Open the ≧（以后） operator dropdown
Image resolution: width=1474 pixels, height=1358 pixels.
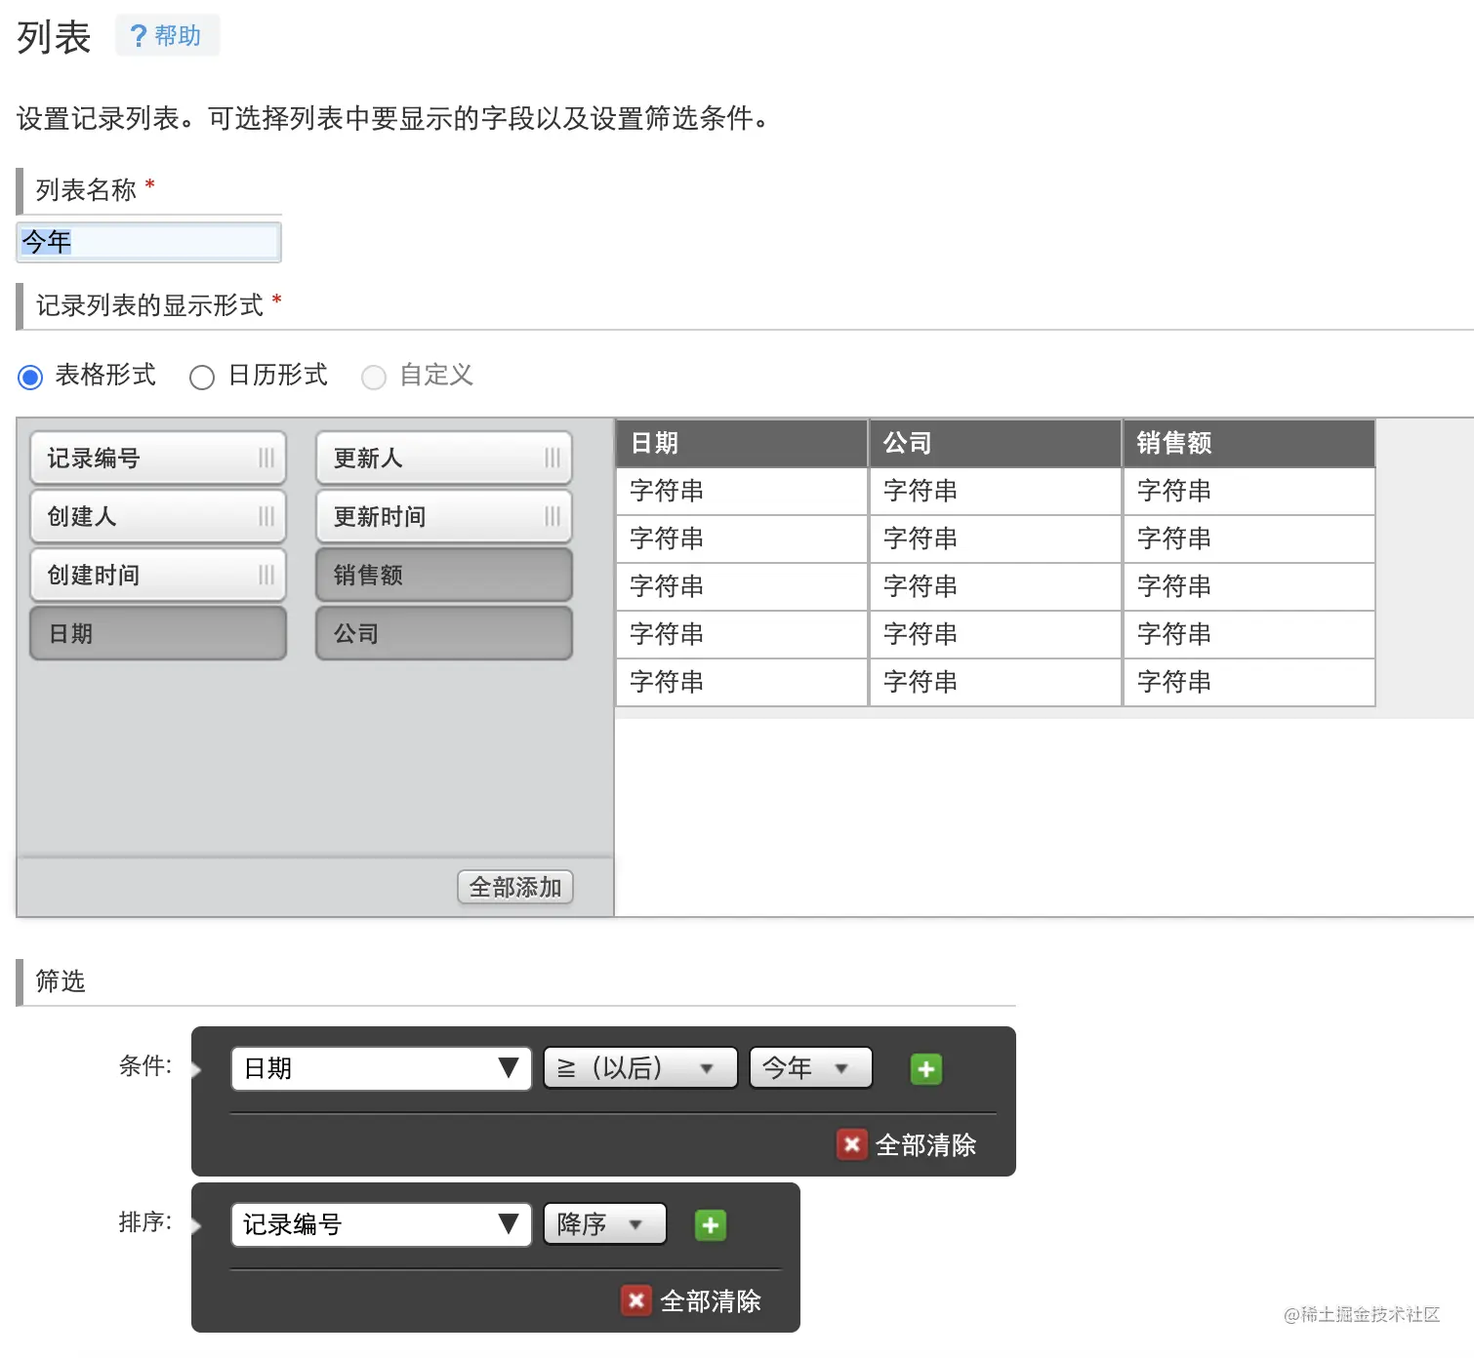[x=640, y=1068]
